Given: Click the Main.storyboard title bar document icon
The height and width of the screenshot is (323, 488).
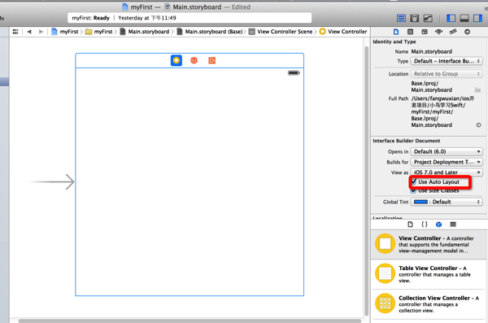Looking at the screenshot, I should coord(168,7).
